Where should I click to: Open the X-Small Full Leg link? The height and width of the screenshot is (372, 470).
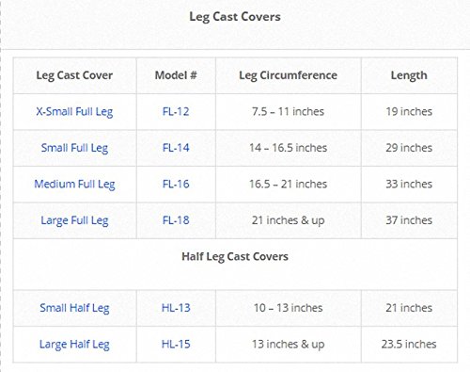tap(74, 112)
